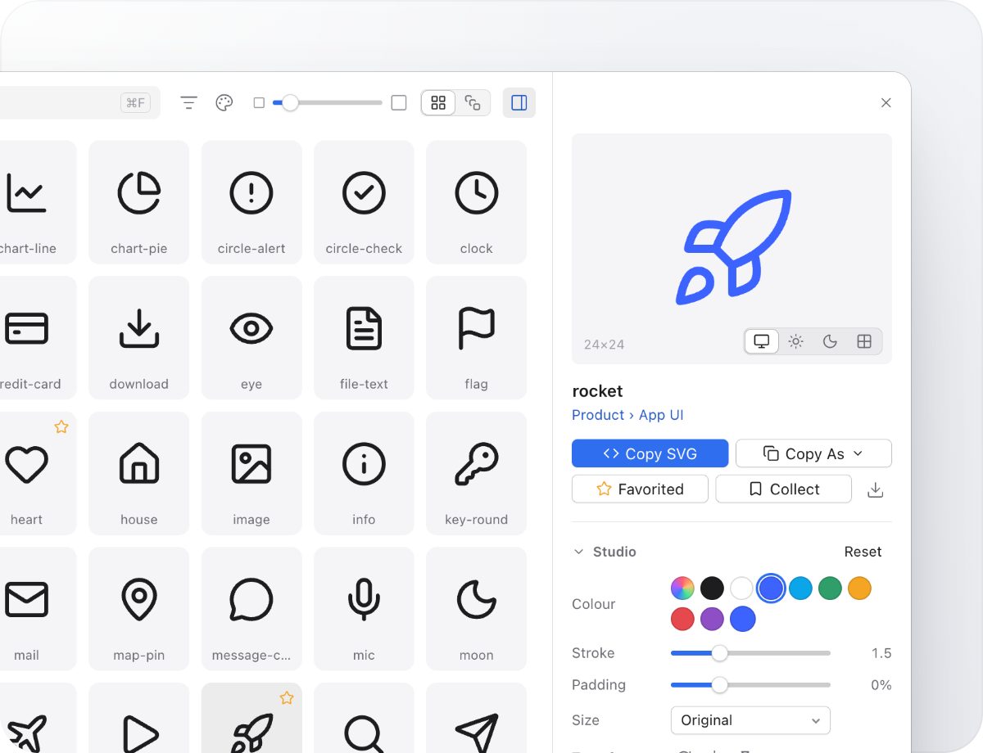The height and width of the screenshot is (753, 983).
Task: Select the image icon tile
Action: (251, 473)
